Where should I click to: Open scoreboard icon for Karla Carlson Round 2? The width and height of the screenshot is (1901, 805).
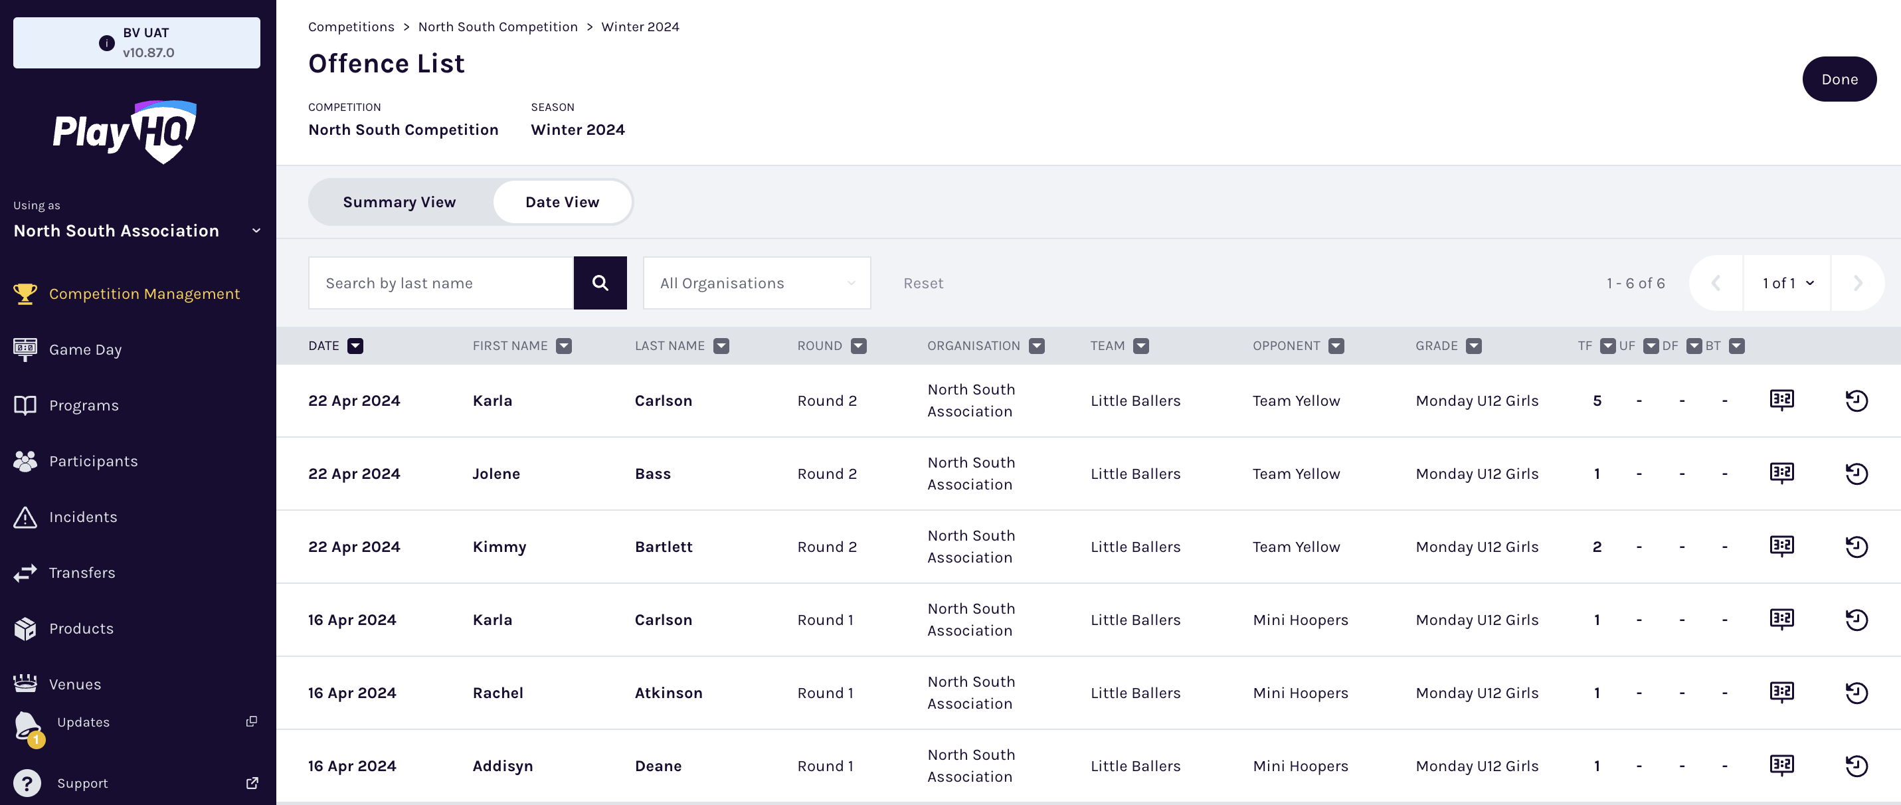click(1781, 400)
